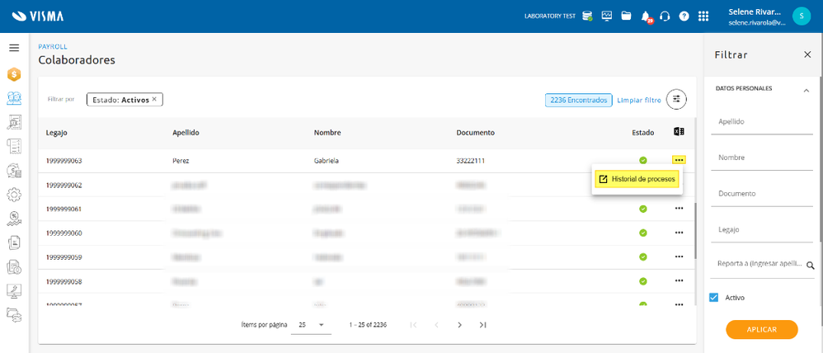This screenshot has height=353, width=823.
Task: Click the 2236 Encontrados badge
Action: [579, 100]
